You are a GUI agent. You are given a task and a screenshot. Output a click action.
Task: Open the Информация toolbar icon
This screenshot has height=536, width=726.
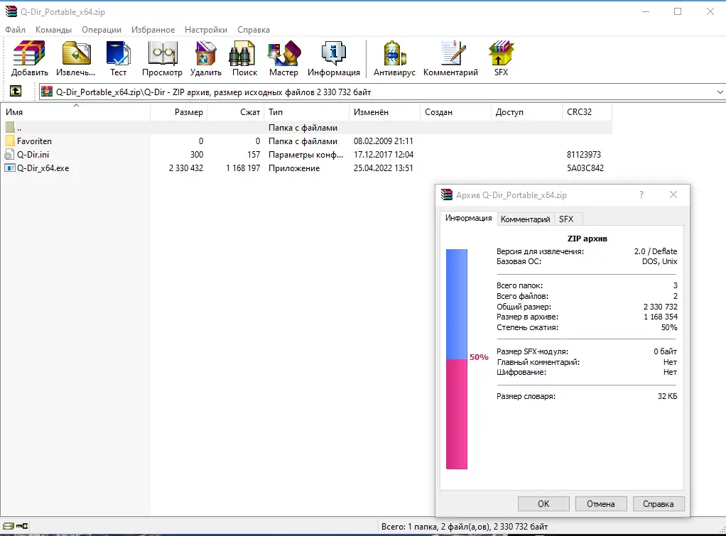point(333,58)
